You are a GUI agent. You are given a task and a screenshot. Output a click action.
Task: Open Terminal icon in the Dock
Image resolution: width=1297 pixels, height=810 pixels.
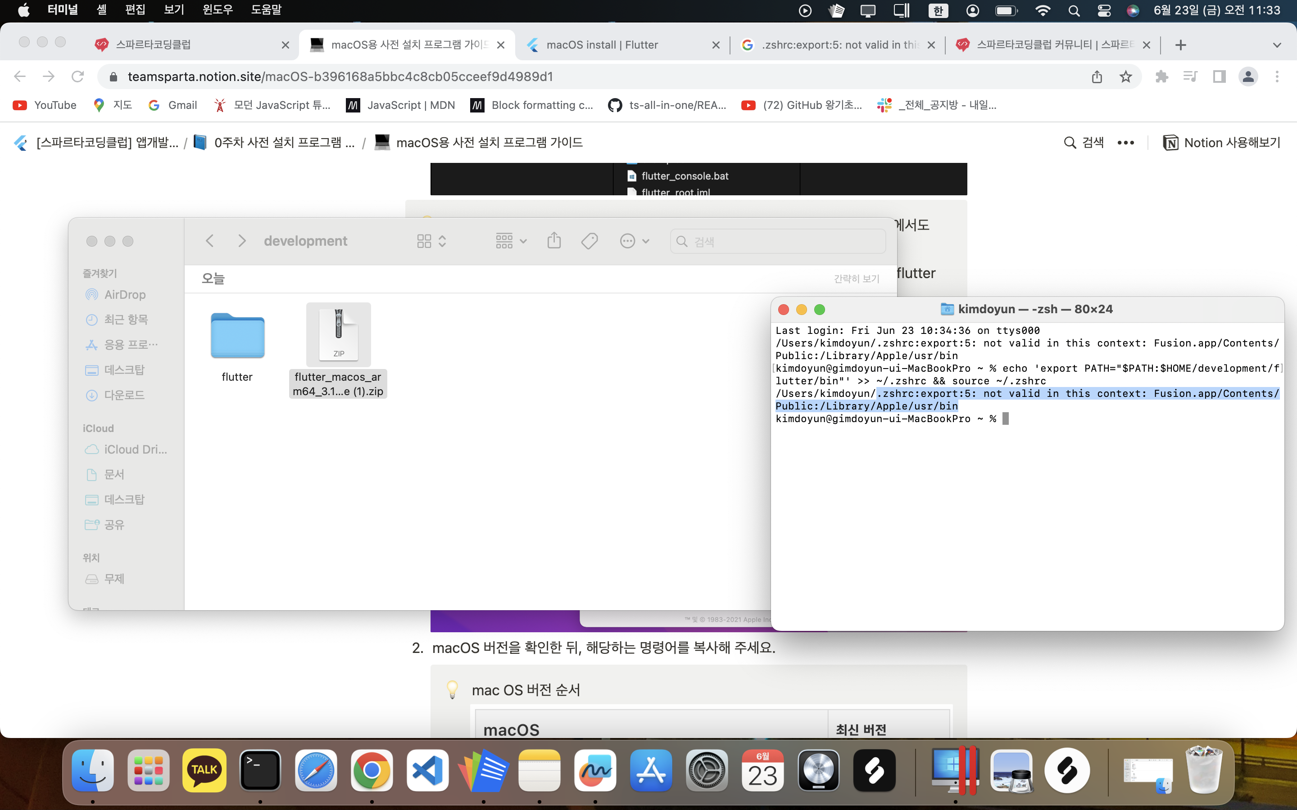(260, 770)
